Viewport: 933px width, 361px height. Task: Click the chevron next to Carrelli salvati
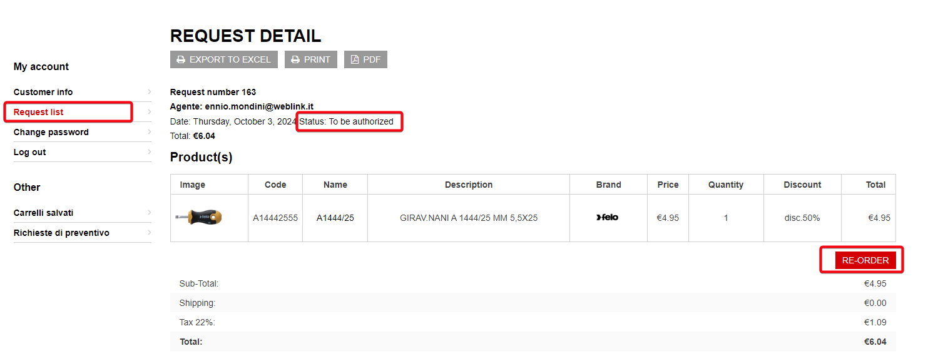point(149,213)
